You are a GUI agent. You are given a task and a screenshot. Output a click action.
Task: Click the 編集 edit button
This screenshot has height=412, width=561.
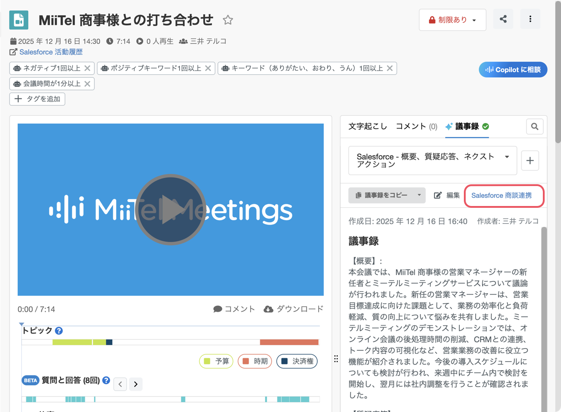447,195
